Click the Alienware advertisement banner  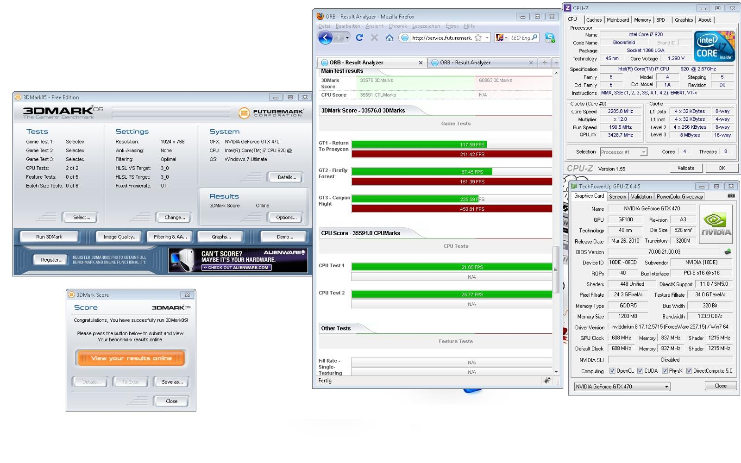pyautogui.click(x=238, y=260)
